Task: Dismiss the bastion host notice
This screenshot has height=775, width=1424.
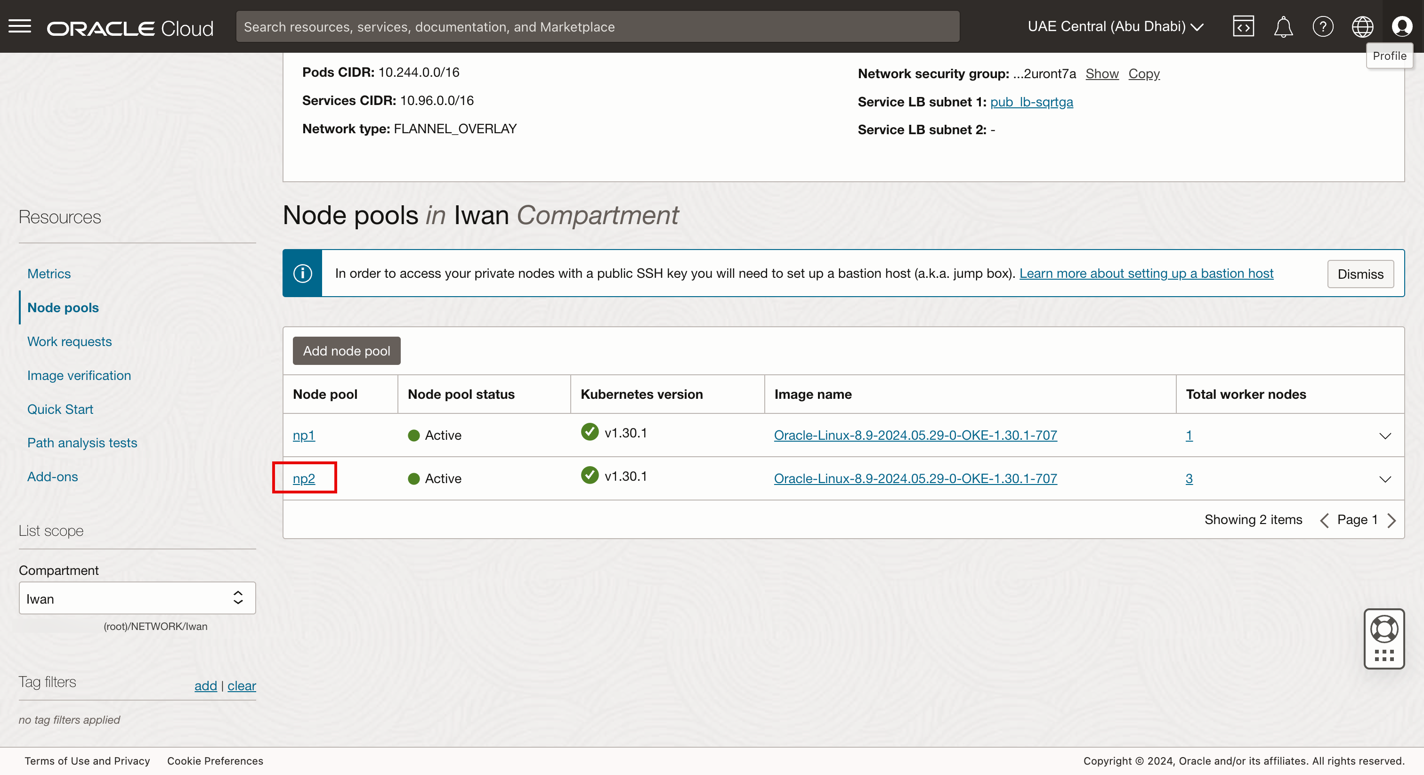Action: [1360, 274]
